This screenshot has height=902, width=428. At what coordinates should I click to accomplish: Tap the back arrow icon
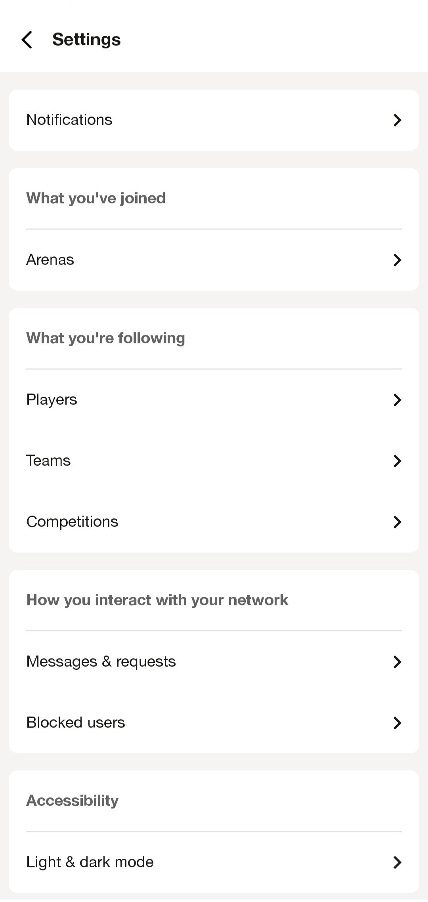(27, 40)
